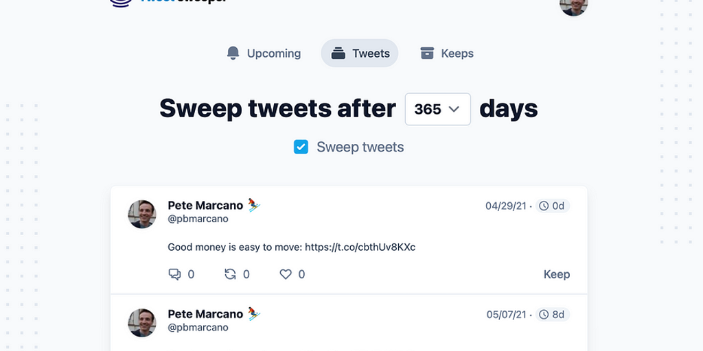
Task: Toggle the Sweep tweets checkbox
Action: tap(301, 147)
